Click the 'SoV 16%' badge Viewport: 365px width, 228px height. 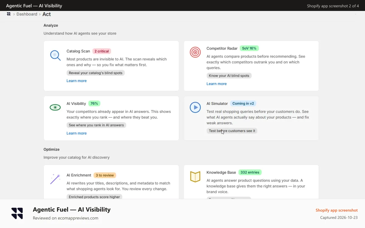249,48
